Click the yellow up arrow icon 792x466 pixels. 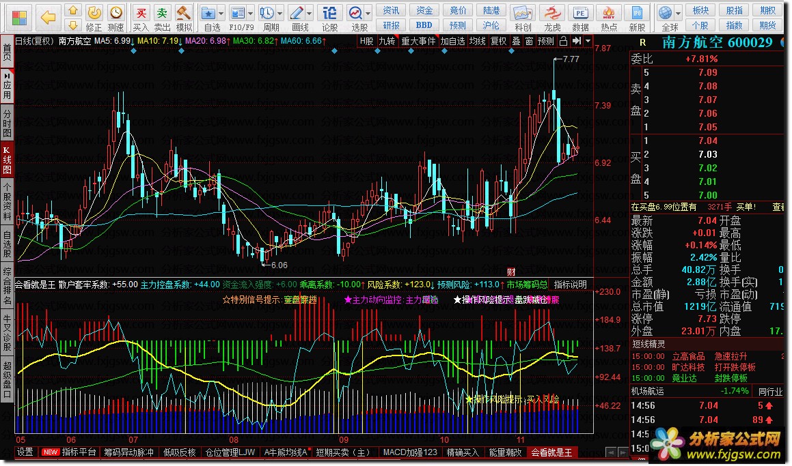coord(73,10)
